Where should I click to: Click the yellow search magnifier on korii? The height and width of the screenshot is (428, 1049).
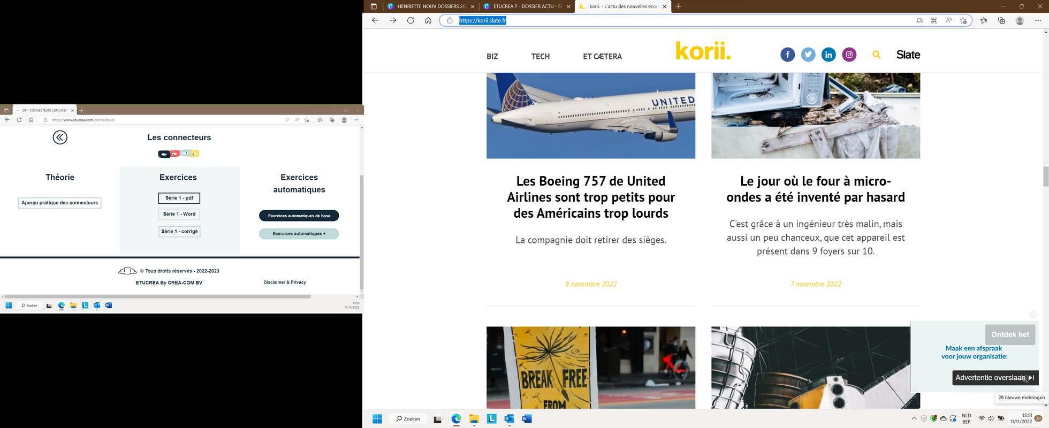876,55
